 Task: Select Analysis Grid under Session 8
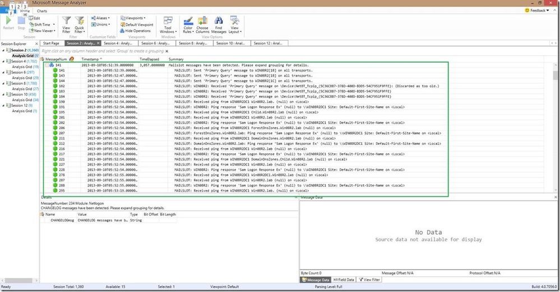coord(25,89)
